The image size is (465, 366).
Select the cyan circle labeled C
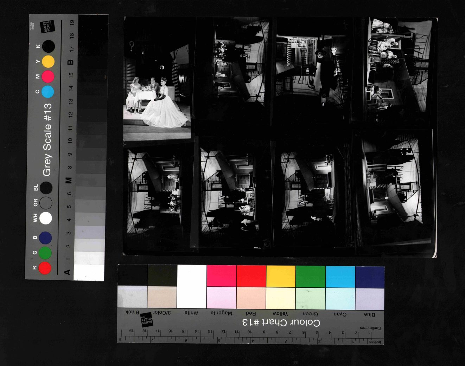coord(48,92)
